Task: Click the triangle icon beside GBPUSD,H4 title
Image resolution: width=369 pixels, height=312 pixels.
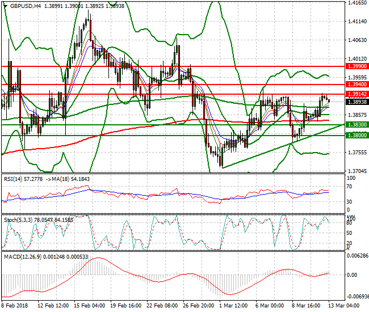Action: pos(3,6)
